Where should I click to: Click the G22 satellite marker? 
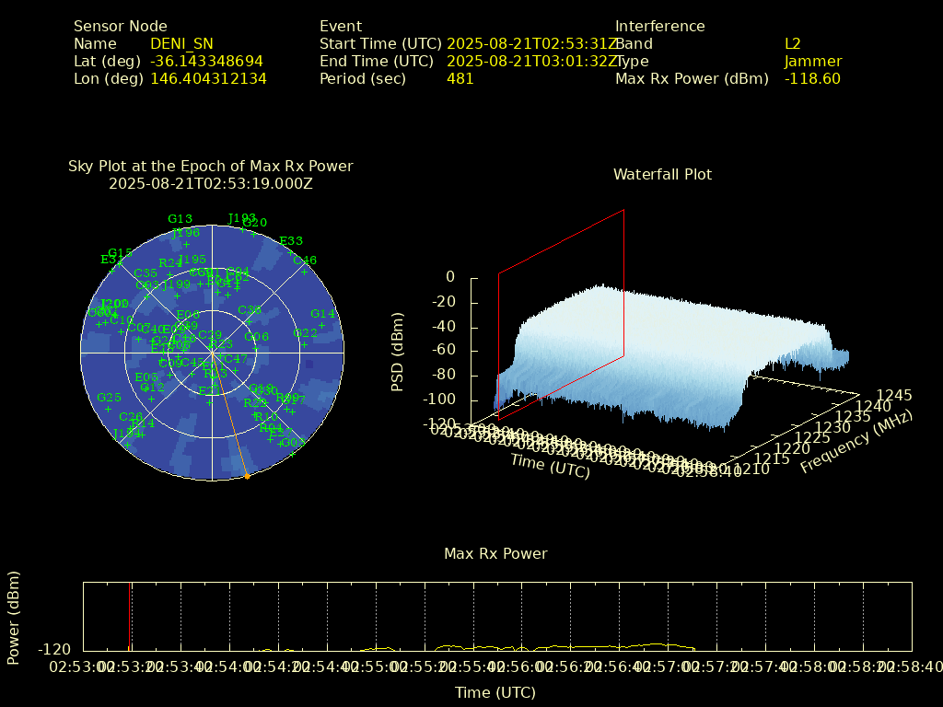[305, 333]
